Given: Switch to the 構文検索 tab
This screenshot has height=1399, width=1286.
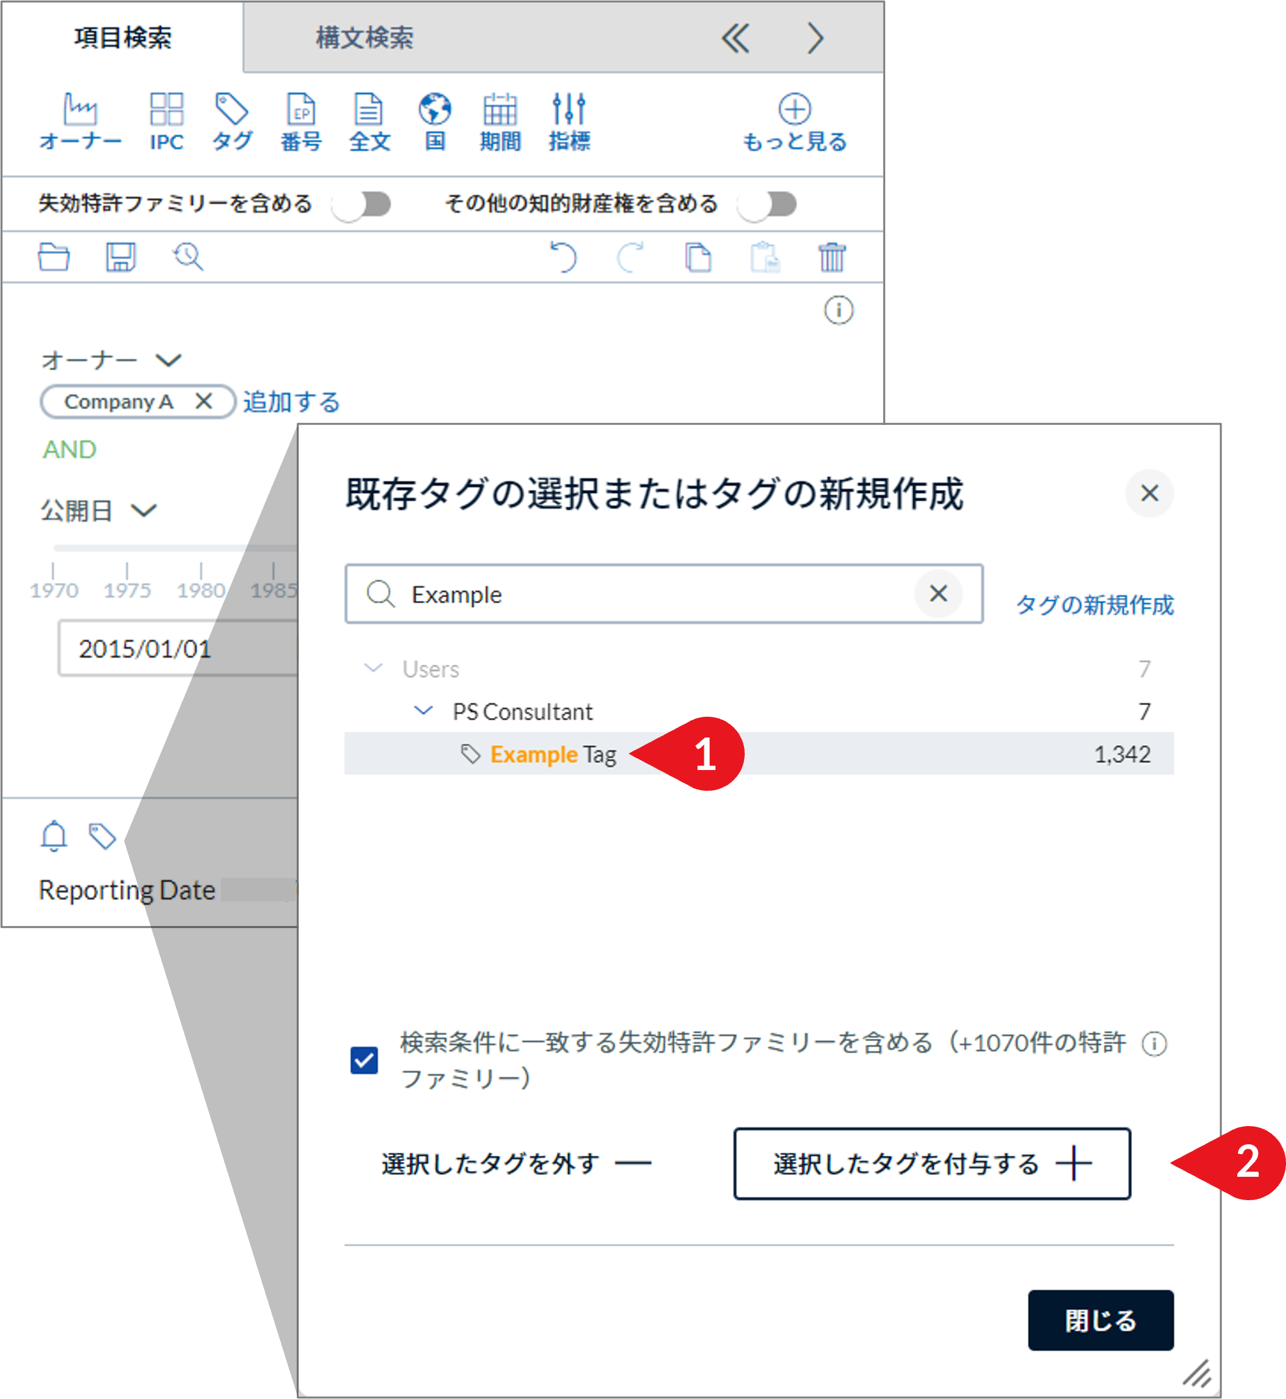Looking at the screenshot, I should 365,38.
